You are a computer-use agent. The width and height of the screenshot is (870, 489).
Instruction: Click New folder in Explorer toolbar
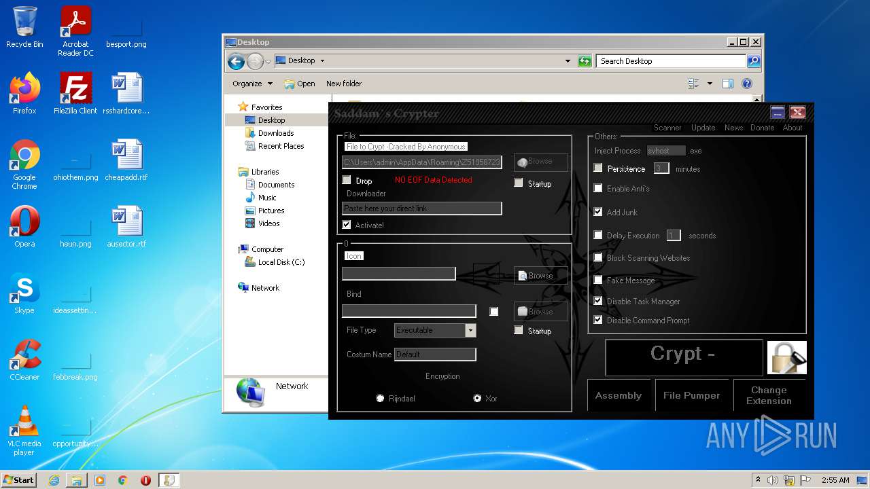344,84
